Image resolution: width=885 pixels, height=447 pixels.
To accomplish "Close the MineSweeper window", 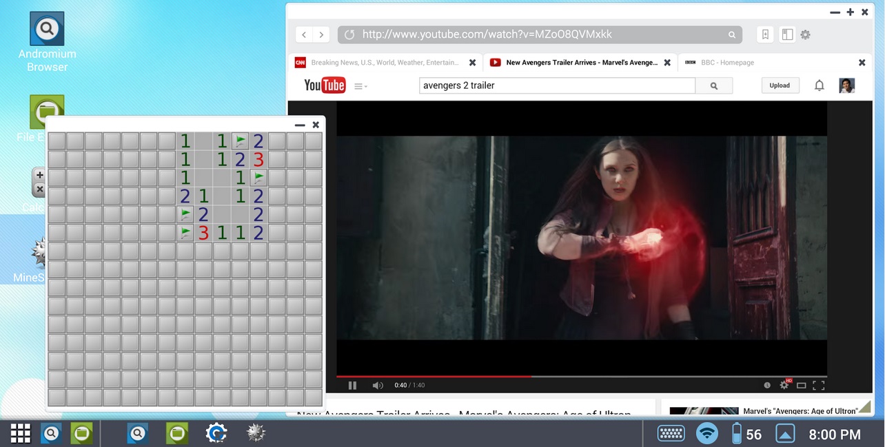I will (316, 125).
